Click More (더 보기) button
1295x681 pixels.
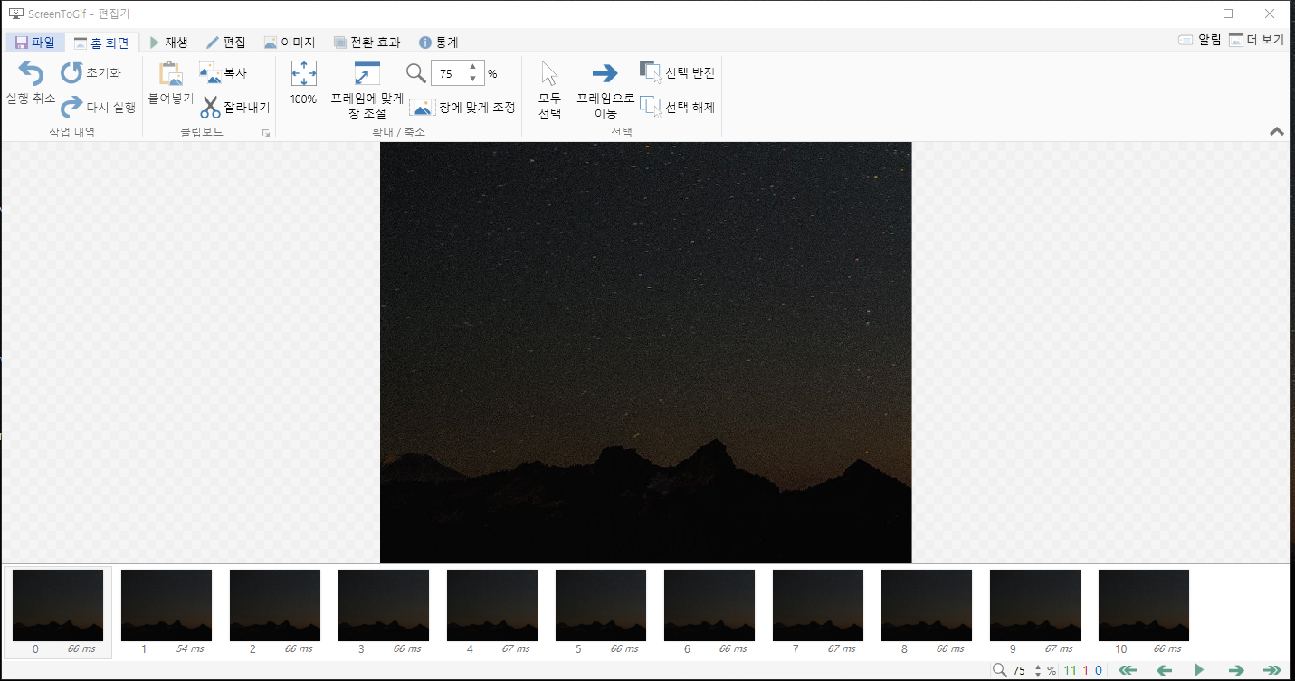click(1256, 40)
